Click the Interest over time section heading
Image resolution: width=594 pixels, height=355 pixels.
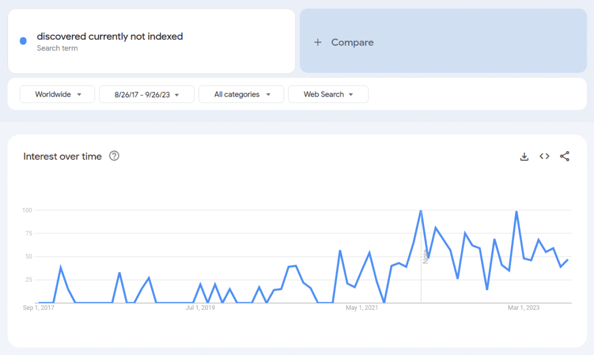63,156
